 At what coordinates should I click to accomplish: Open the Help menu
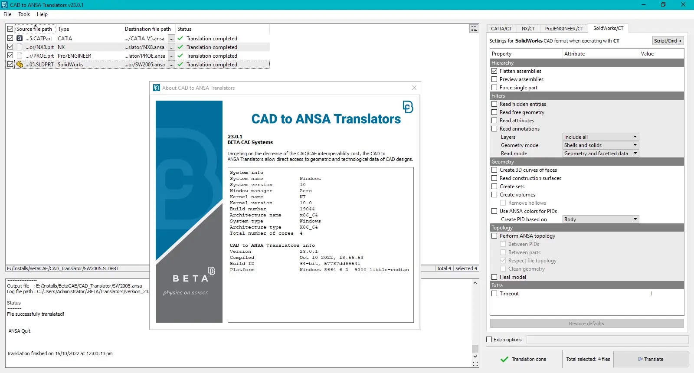[x=42, y=14]
